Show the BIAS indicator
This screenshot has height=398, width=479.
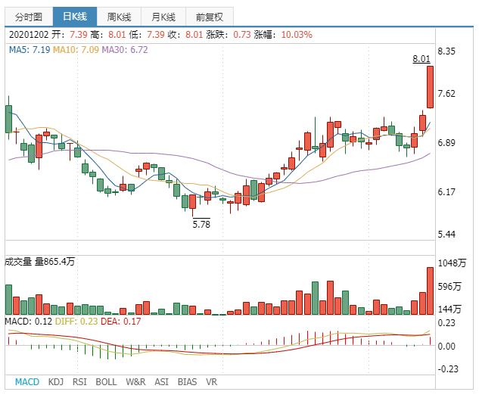click(187, 382)
